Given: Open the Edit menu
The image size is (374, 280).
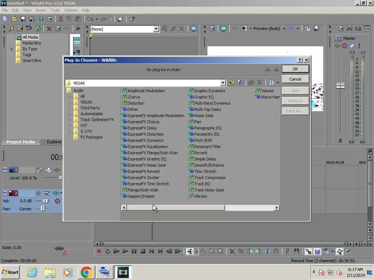Looking at the screenshot, I should (x=15, y=10).
